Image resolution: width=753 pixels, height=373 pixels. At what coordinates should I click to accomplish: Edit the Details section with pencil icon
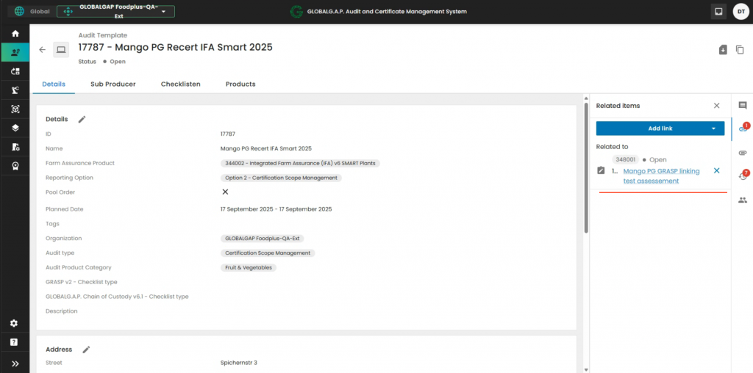pos(82,119)
